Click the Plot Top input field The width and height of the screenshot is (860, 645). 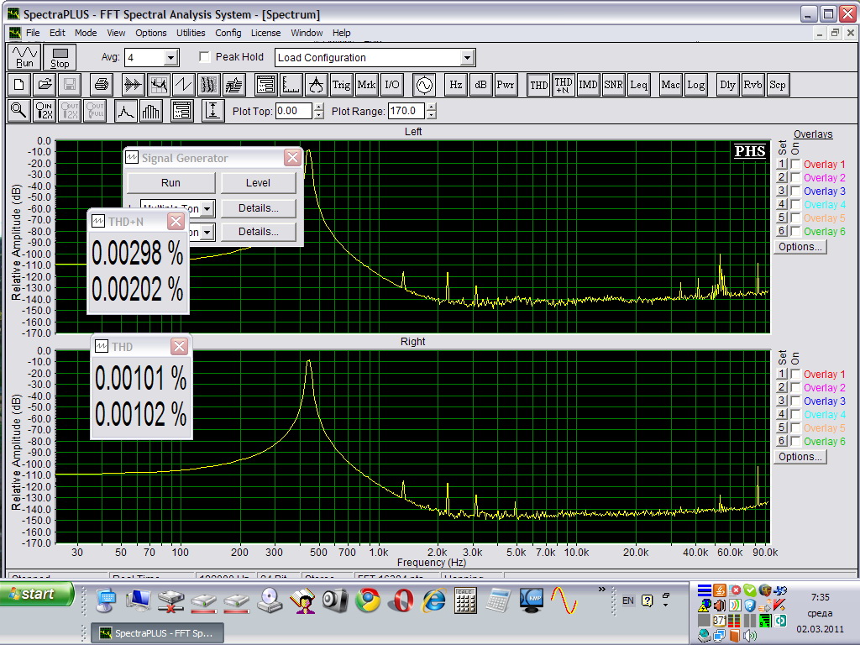(x=293, y=111)
